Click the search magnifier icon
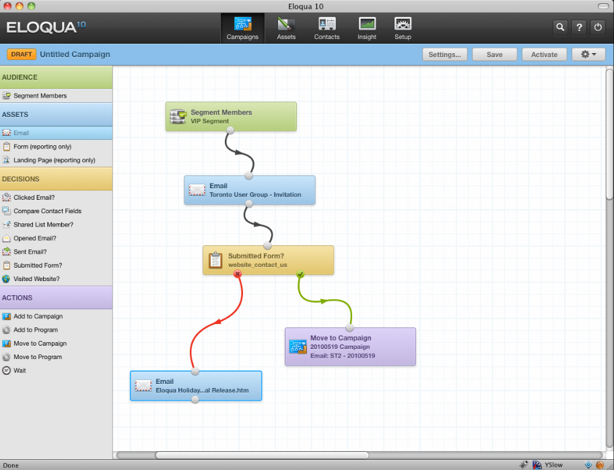Image resolution: width=614 pixels, height=470 pixels. click(x=560, y=28)
